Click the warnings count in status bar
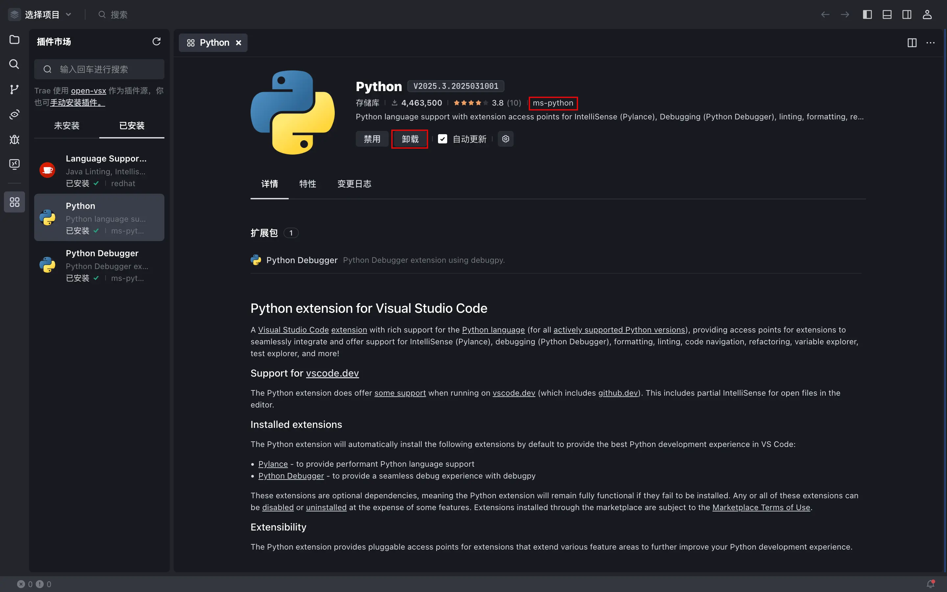Viewport: 947px width, 592px height. coord(43,584)
